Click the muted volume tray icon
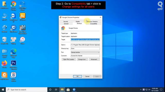This screenshot has width=165, height=92. click(x=149, y=90)
